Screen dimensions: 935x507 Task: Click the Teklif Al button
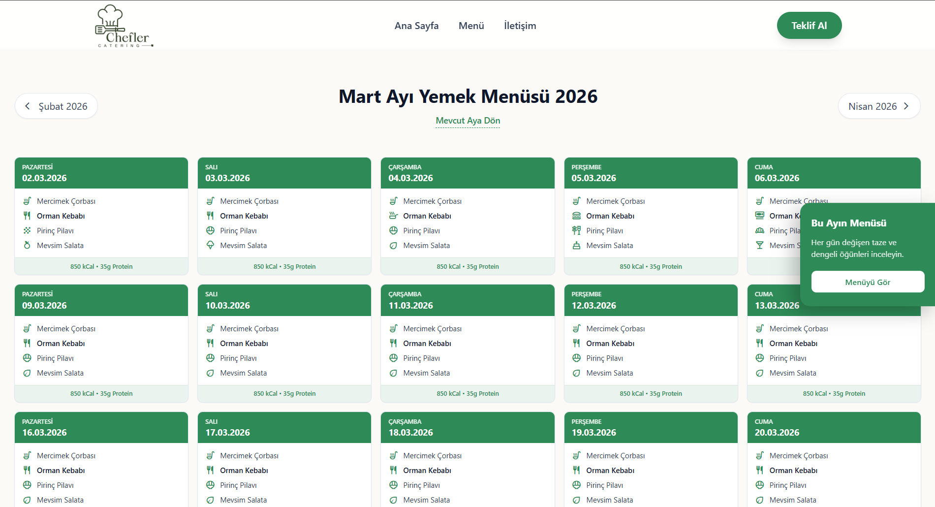click(809, 26)
